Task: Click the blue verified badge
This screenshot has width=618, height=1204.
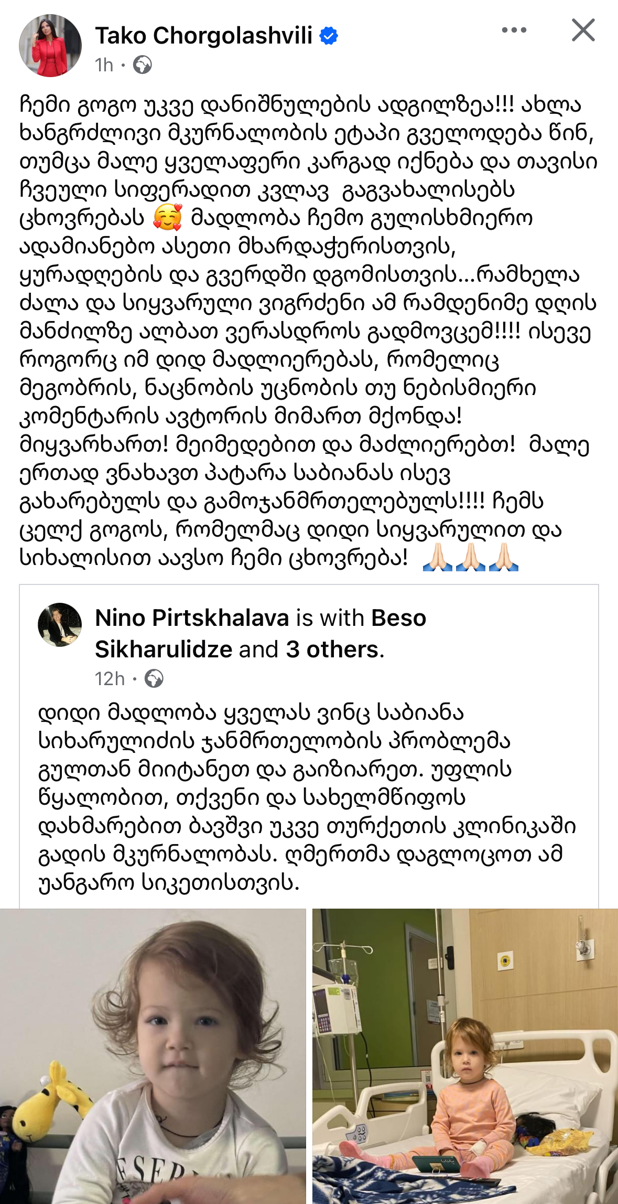Action: (x=329, y=36)
